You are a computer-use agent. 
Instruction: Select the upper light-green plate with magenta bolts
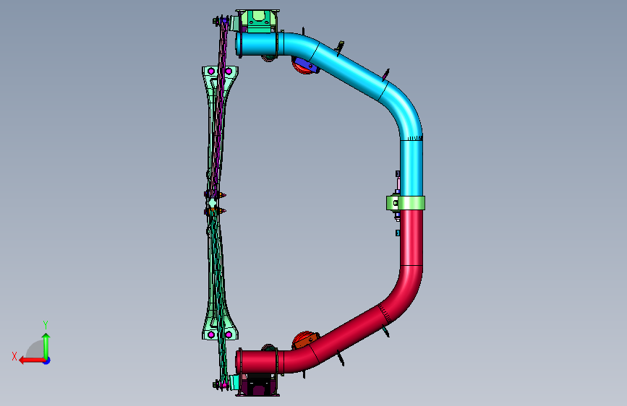point(220,82)
